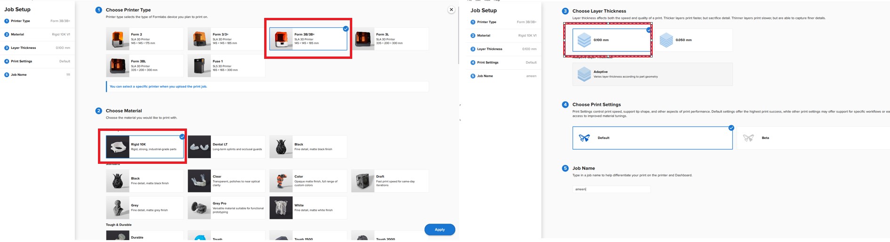Click step 5 circle beside Job Name heading
The height and width of the screenshot is (242, 890).
[565, 168]
